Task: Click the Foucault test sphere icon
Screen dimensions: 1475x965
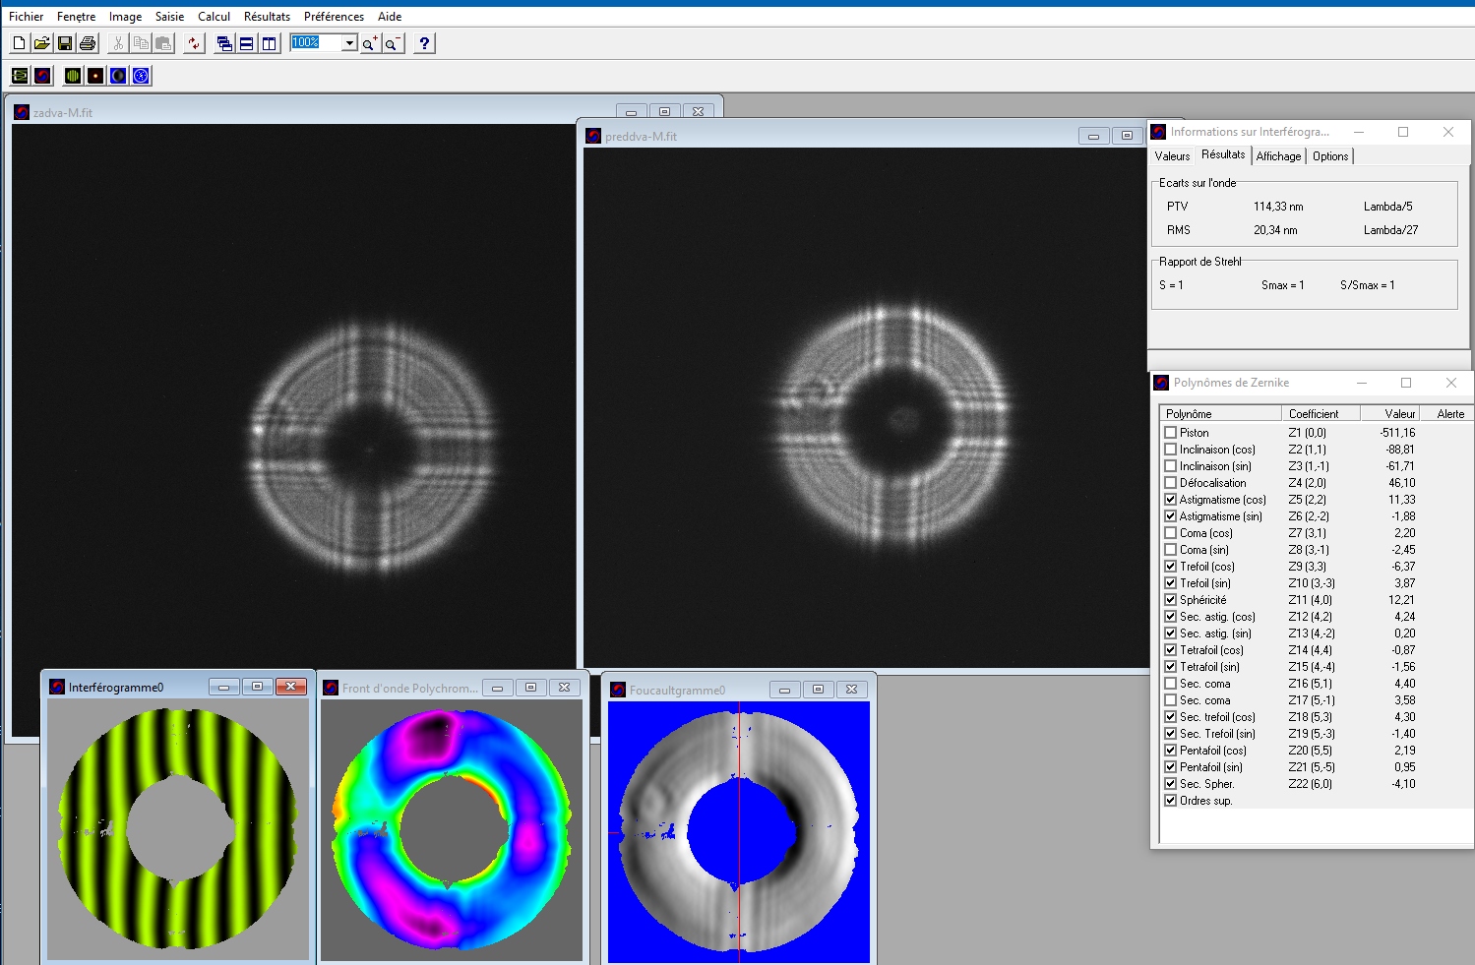Action: [118, 76]
